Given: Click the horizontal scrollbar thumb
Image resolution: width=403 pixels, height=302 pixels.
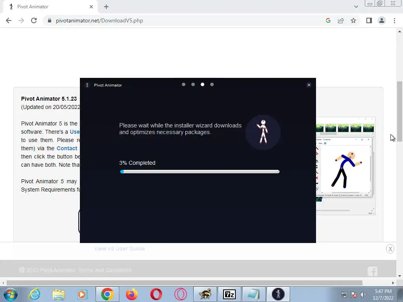Looking at the screenshot, I should [x=185, y=283].
